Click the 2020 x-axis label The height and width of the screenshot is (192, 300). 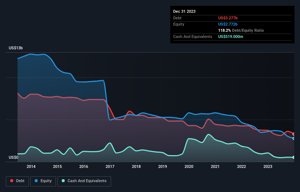[x=189, y=166]
